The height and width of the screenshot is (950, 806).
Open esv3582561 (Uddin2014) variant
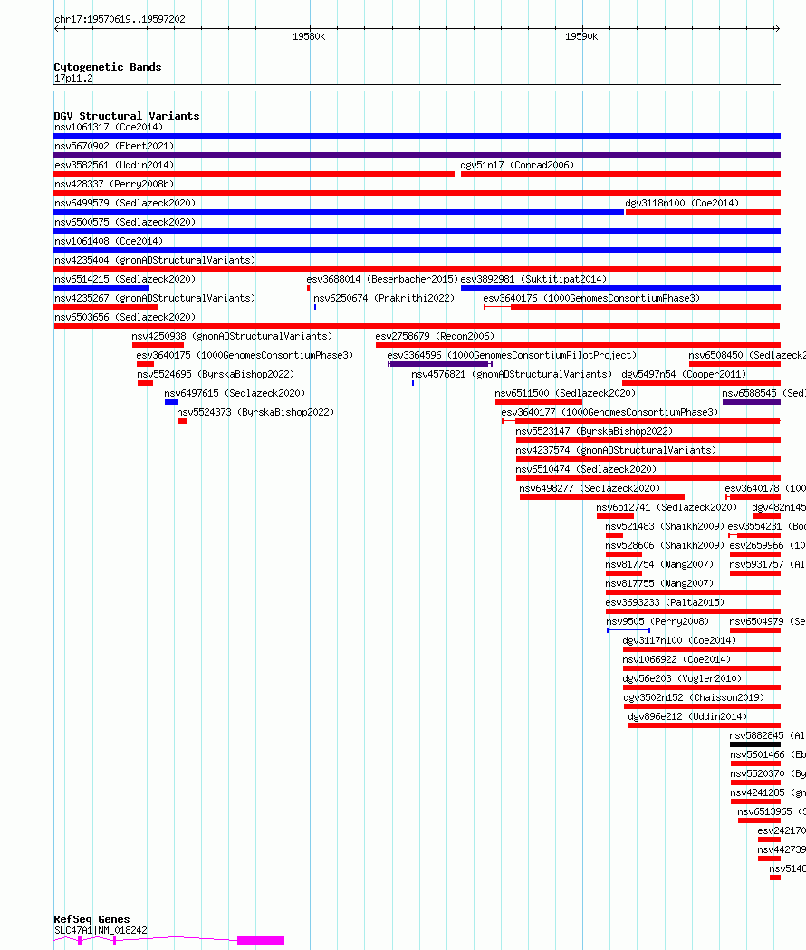[x=114, y=166]
